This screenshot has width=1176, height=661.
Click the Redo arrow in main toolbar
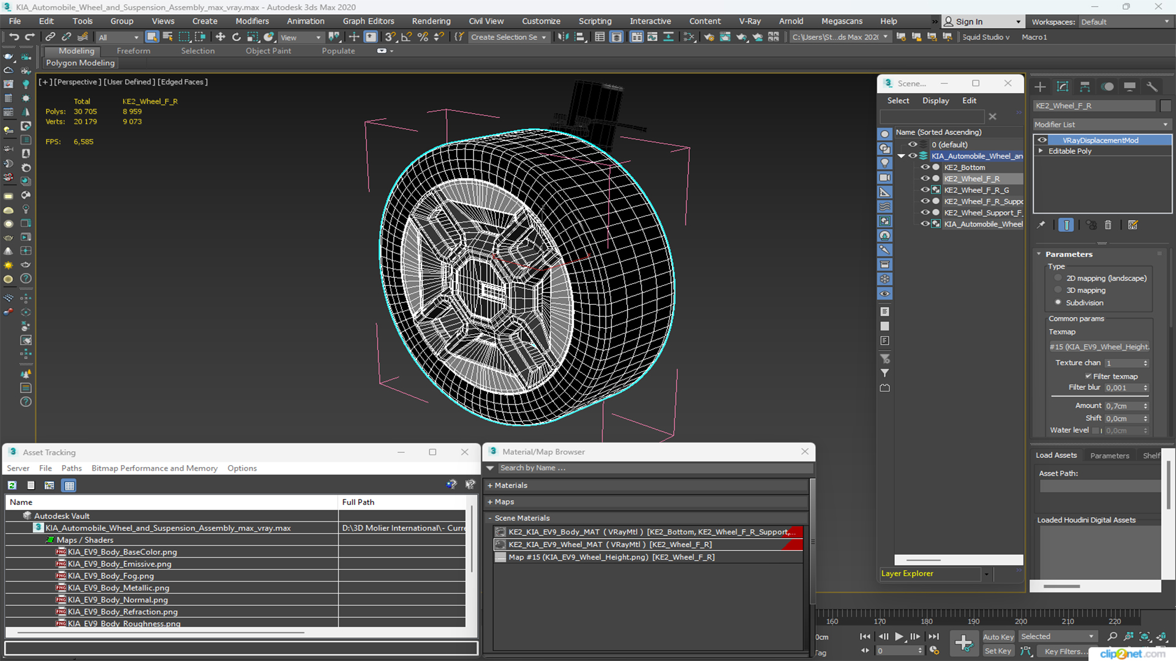[29, 37]
